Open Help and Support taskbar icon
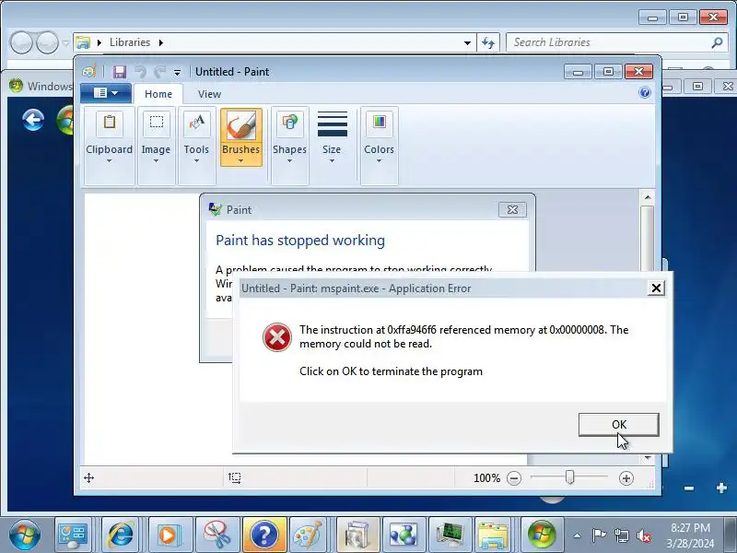 (264, 535)
